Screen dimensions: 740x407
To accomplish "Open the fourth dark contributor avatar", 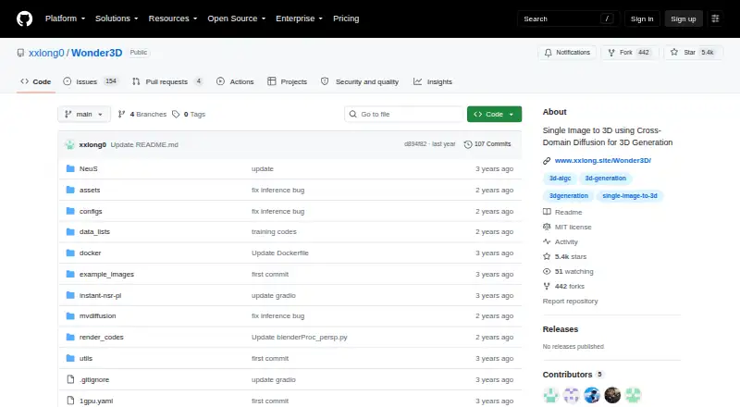I will coord(612,395).
